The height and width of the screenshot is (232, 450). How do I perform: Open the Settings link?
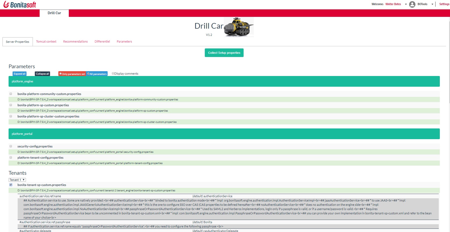click(x=444, y=4)
